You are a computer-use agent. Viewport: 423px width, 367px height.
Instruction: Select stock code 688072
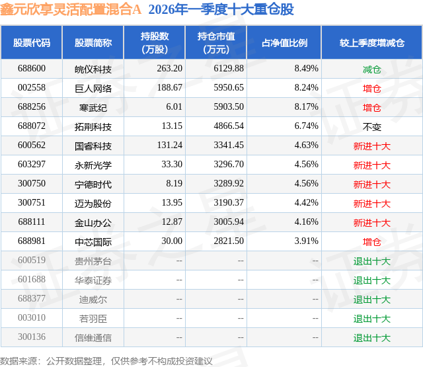tap(32, 126)
